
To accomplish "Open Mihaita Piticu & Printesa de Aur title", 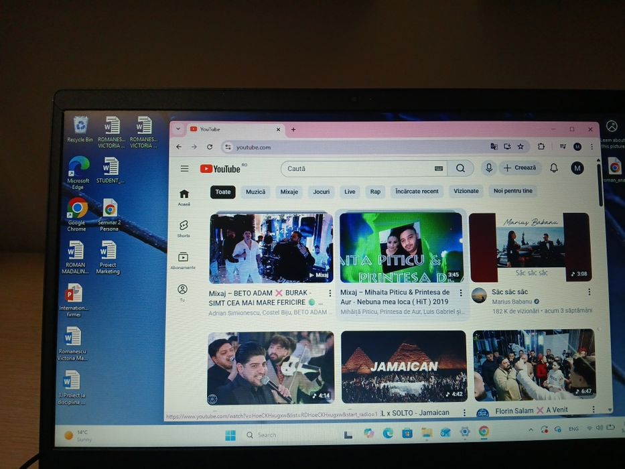I will coord(395,297).
